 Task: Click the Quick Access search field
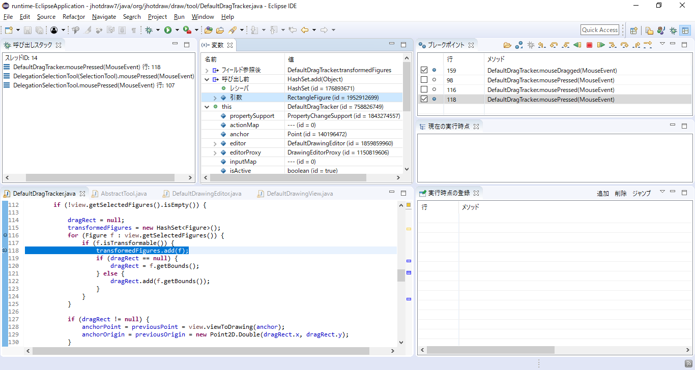pos(600,30)
